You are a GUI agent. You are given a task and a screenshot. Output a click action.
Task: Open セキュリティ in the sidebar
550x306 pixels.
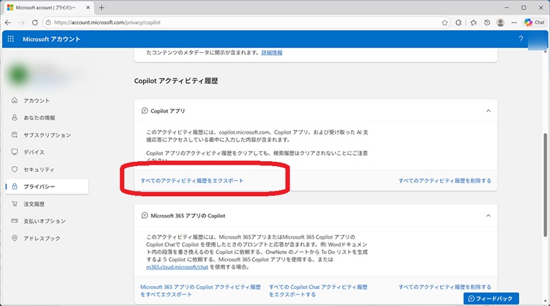47,169
